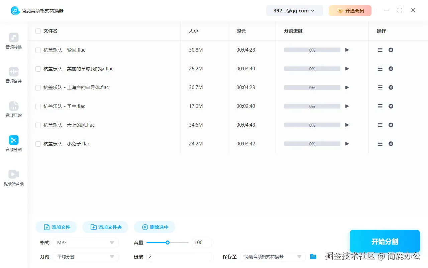Remove 小兔子.flac from the list

(391, 144)
